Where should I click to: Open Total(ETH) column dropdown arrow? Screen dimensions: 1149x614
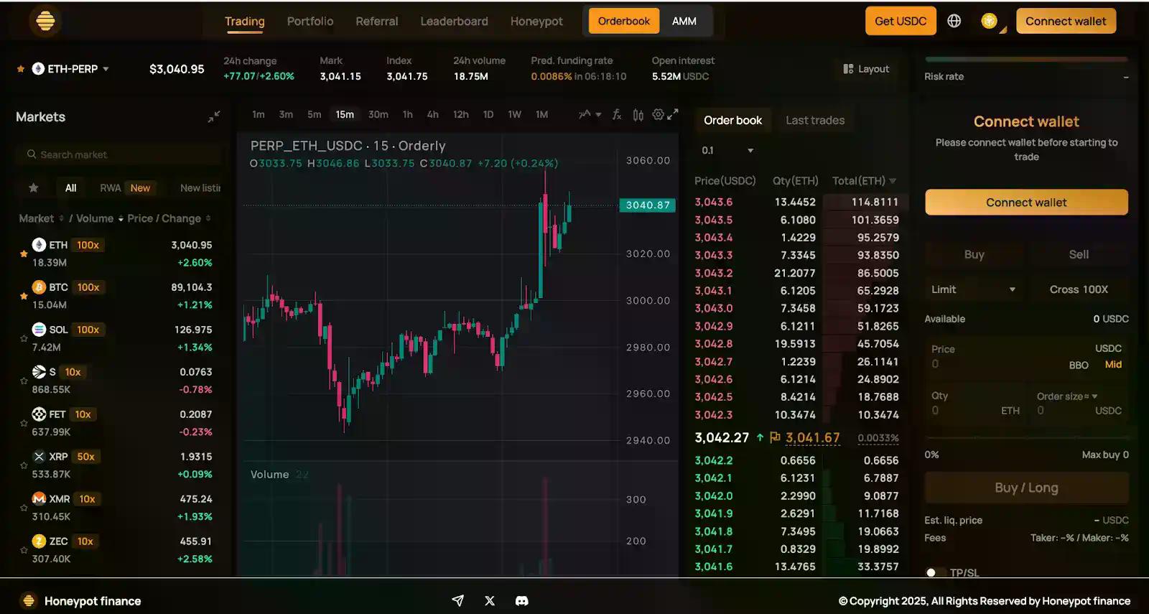point(893,181)
